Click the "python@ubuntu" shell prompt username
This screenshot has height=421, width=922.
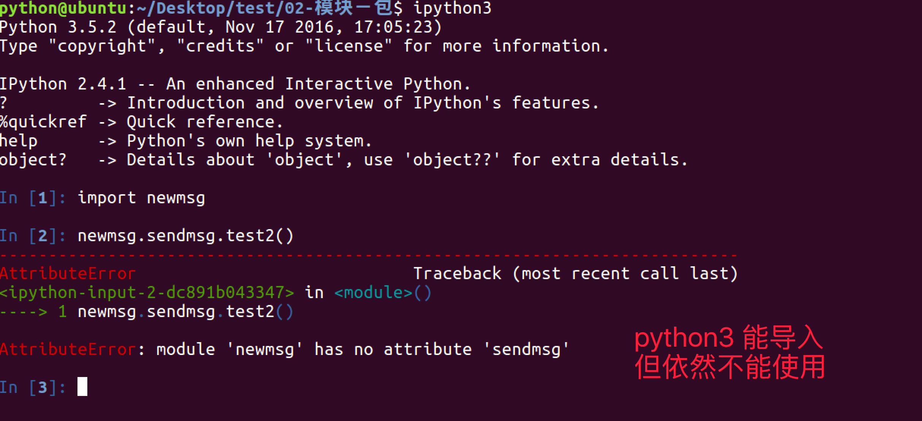tap(63, 8)
